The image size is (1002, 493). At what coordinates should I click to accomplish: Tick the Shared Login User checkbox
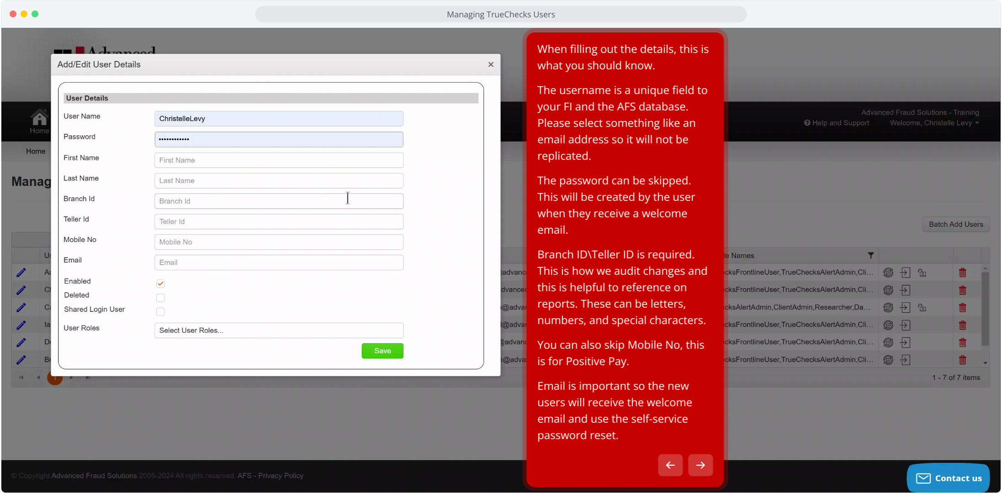point(160,311)
